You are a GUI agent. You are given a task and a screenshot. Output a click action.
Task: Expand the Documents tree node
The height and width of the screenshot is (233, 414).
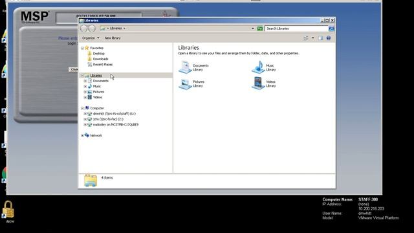[x=85, y=81]
